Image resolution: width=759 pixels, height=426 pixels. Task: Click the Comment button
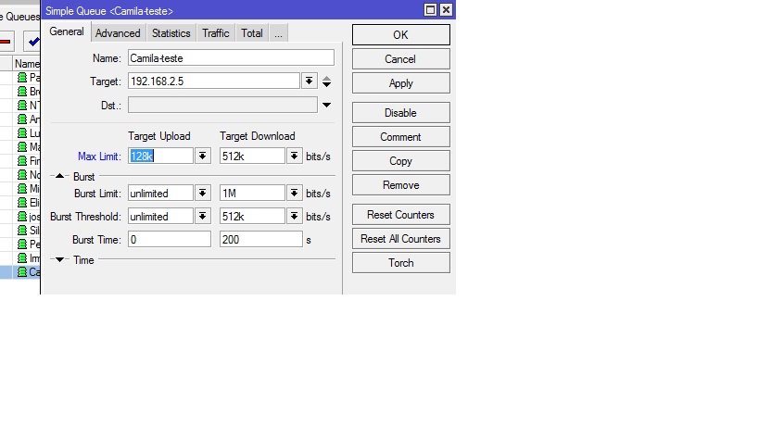point(400,137)
